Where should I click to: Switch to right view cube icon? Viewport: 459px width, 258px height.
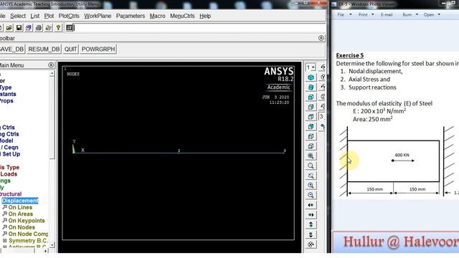click(311, 107)
